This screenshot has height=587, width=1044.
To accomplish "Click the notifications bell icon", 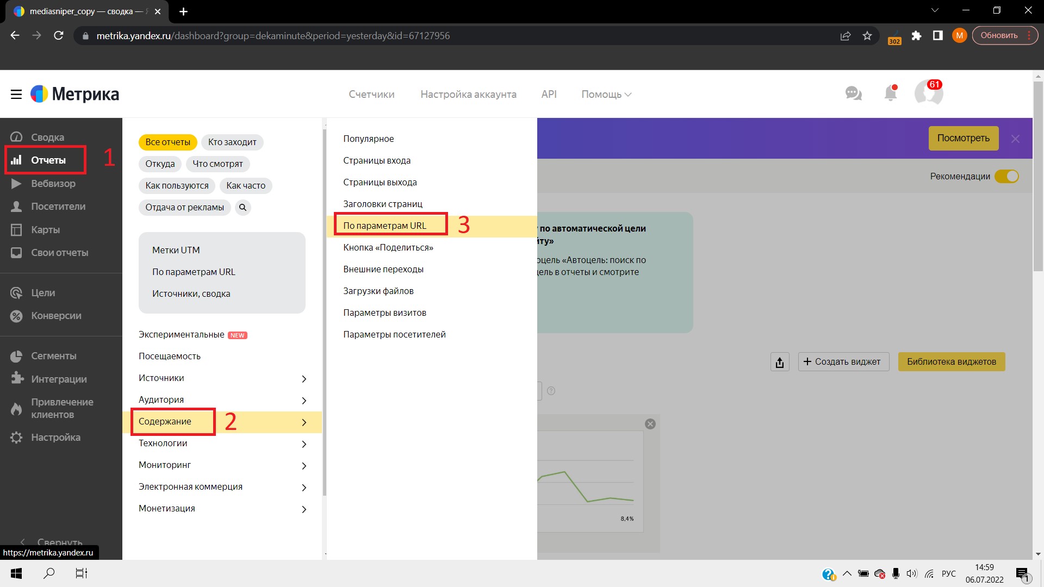I will tap(890, 93).
